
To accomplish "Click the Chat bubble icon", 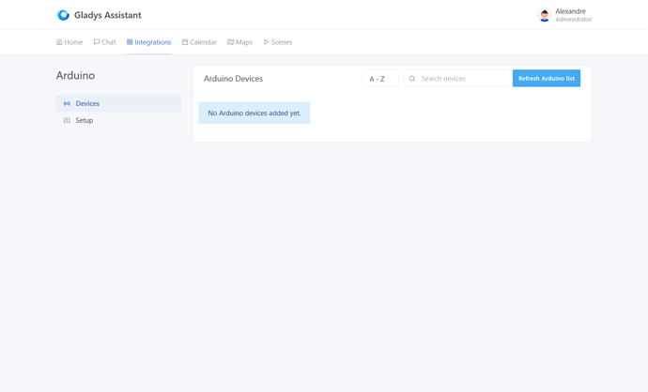I will pos(97,42).
